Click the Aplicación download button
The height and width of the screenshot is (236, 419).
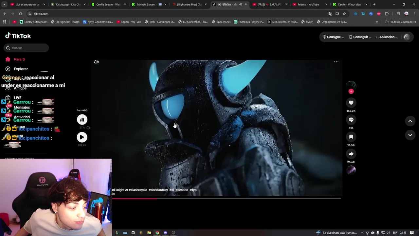[x=386, y=37]
